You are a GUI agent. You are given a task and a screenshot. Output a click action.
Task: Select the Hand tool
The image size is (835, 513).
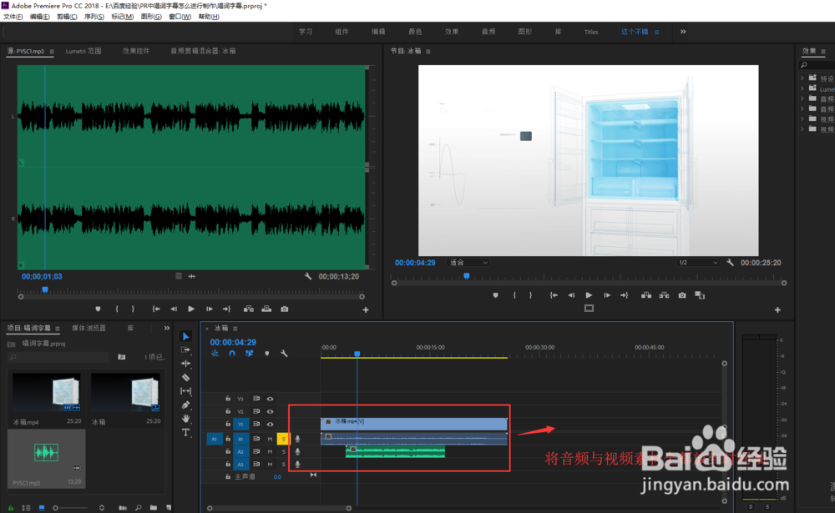(186, 419)
